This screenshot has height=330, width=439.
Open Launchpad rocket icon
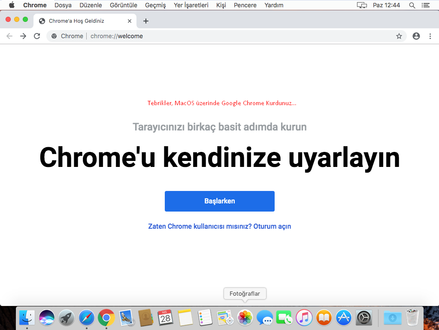[67, 318]
